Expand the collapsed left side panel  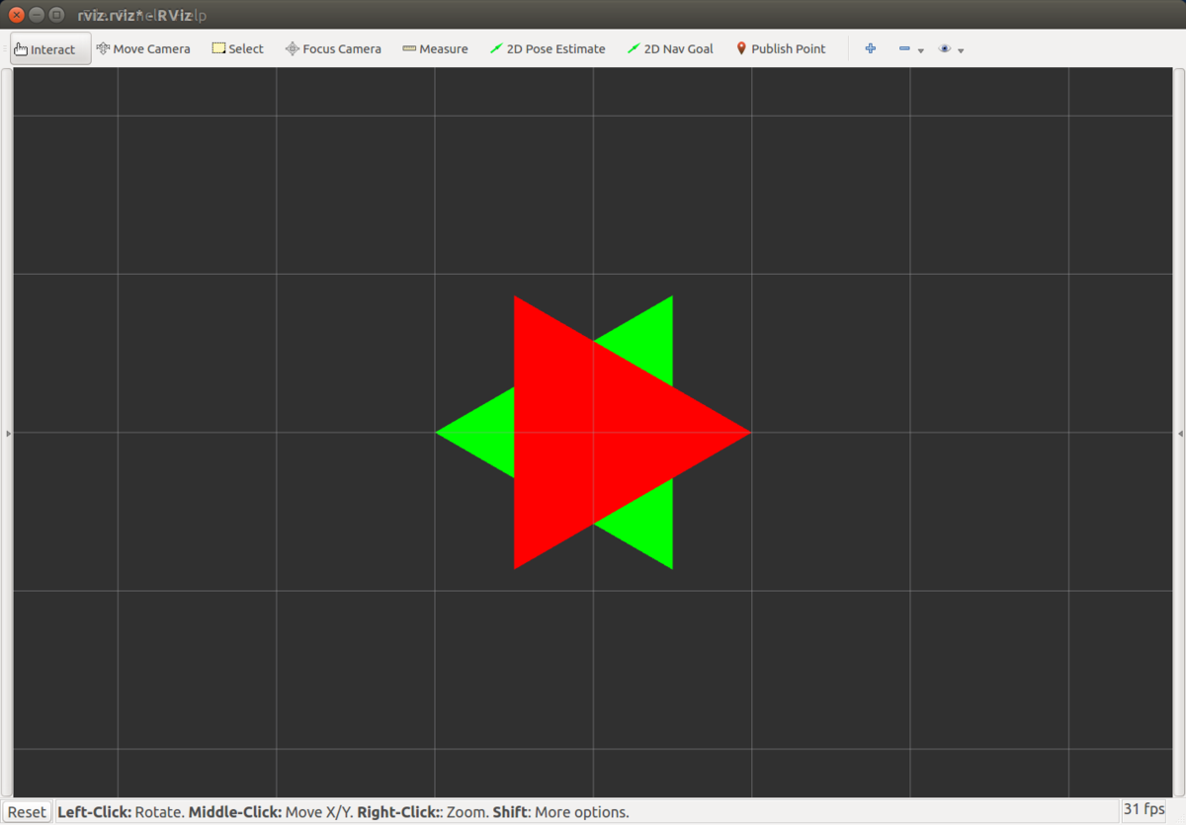tap(8, 433)
